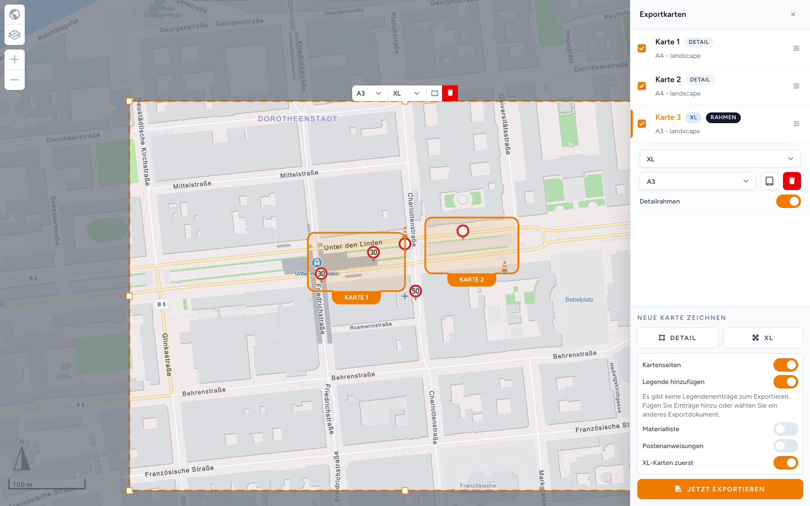Enable the Postenanweisungen toggle
The width and height of the screenshot is (810, 506).
click(786, 446)
